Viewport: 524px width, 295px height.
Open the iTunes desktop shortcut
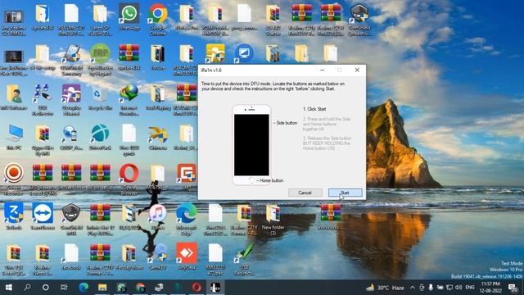pos(158,216)
